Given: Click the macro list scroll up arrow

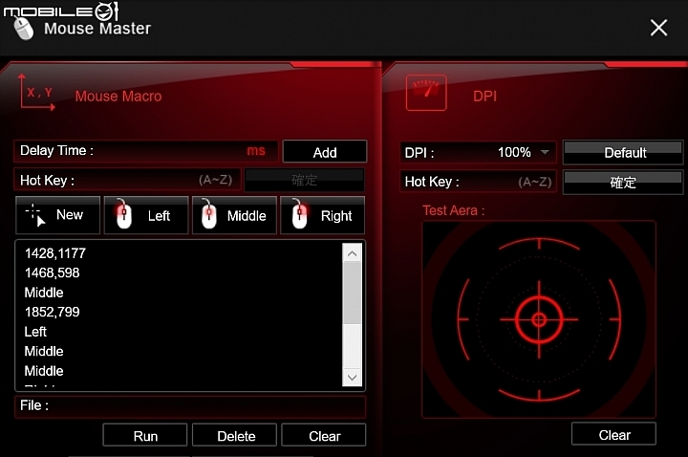Looking at the screenshot, I should [x=352, y=253].
